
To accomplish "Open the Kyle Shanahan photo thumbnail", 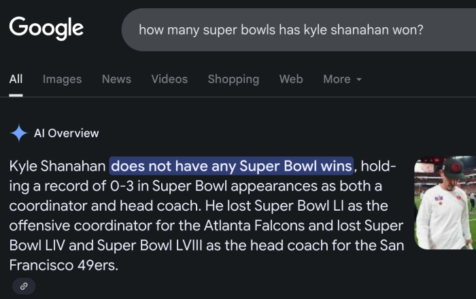I will [445, 204].
